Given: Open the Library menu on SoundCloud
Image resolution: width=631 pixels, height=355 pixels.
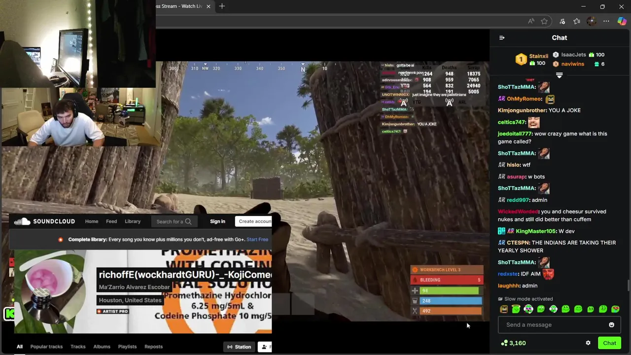Looking at the screenshot, I should tap(133, 221).
